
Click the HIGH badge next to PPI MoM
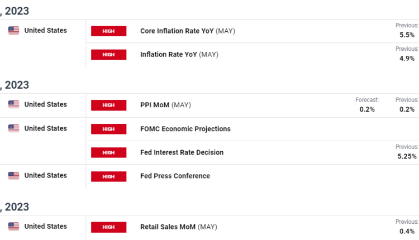click(109, 105)
